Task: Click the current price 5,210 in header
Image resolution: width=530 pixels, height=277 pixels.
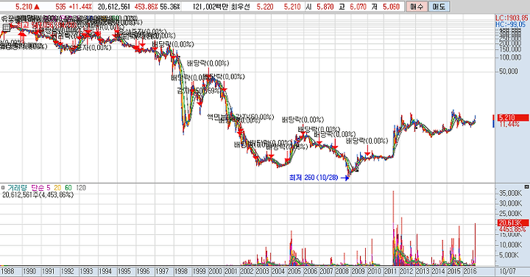Action: coord(24,7)
